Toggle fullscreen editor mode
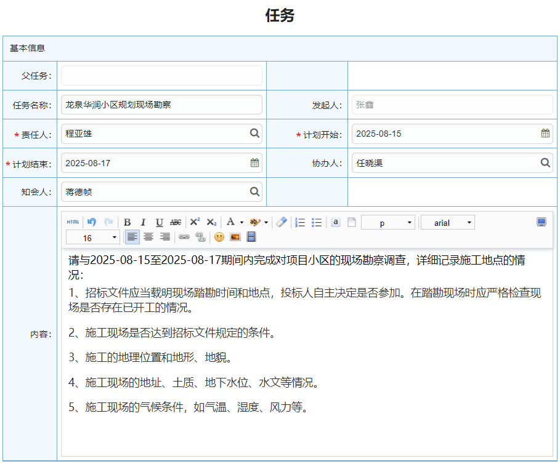This screenshot has height=464, width=560. coord(542,222)
